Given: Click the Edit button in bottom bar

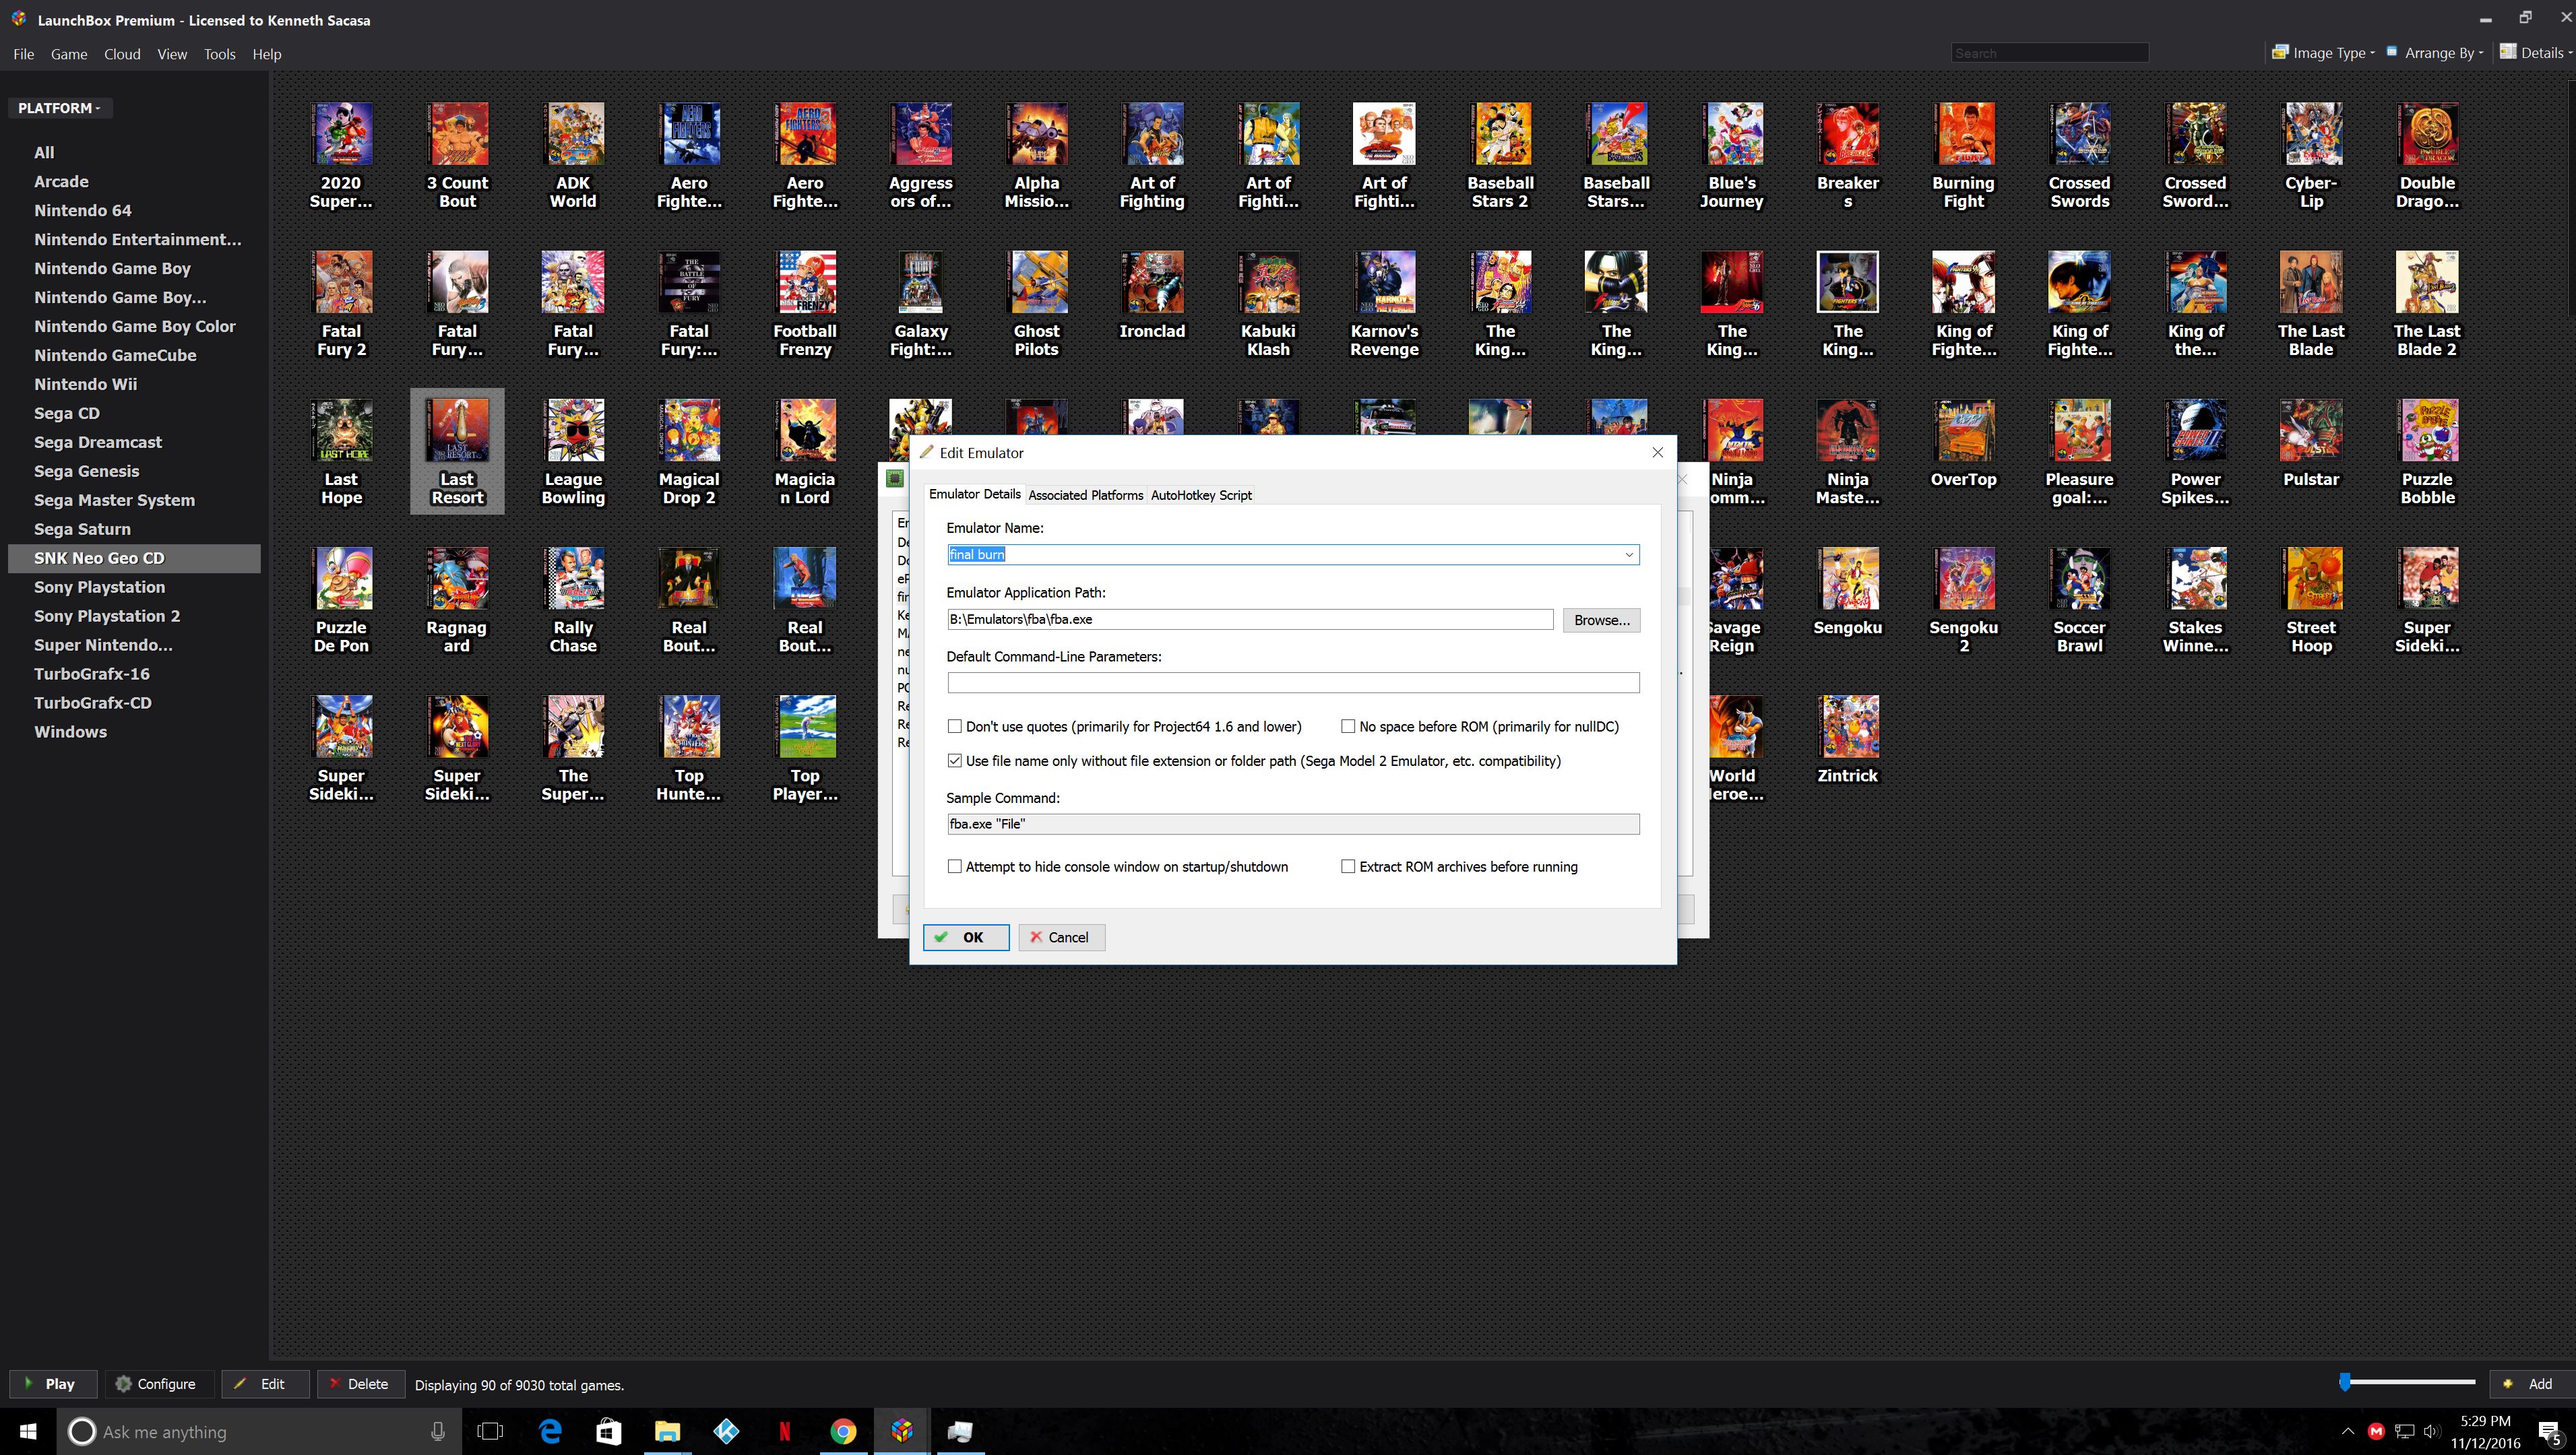Looking at the screenshot, I should click(x=264, y=1384).
